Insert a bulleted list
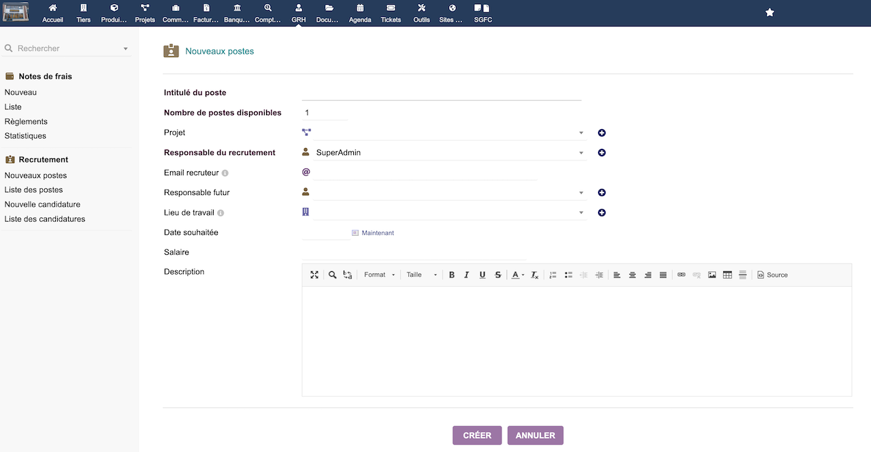The height and width of the screenshot is (452, 871). (x=568, y=275)
